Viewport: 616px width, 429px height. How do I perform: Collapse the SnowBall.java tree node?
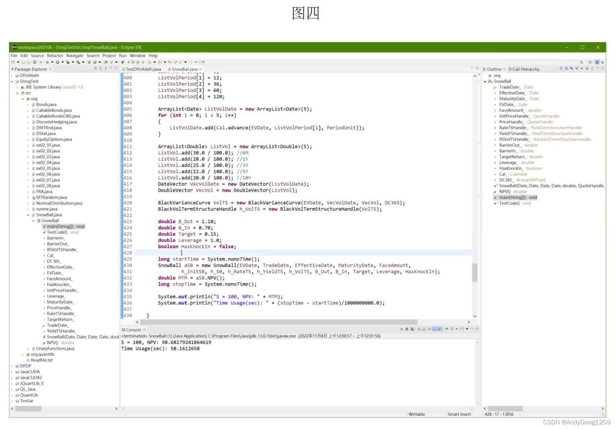(28, 215)
